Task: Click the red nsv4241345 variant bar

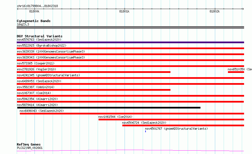Action: tap(130, 78)
